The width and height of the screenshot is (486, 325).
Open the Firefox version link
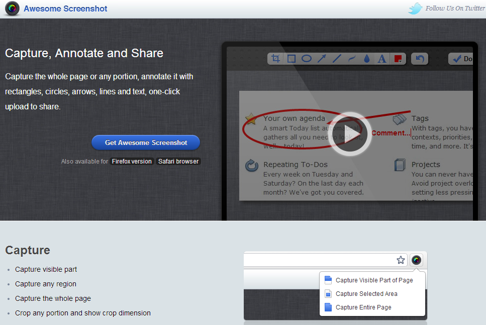[132, 161]
